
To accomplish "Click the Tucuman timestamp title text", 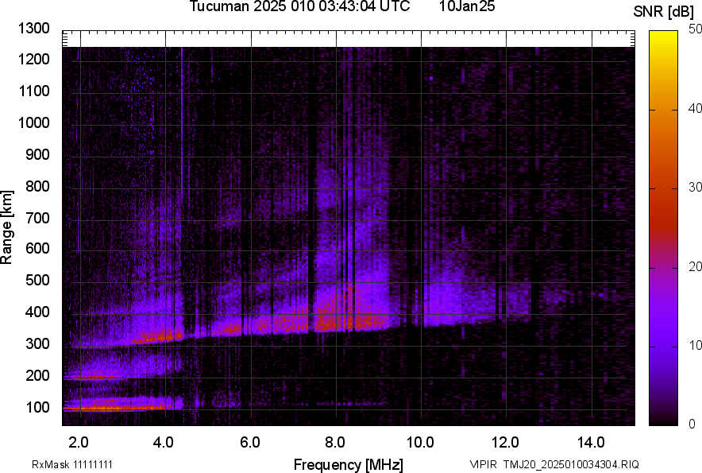I will point(299,7).
